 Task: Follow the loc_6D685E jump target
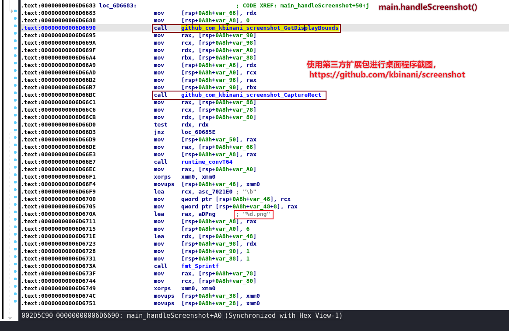[x=198, y=132]
